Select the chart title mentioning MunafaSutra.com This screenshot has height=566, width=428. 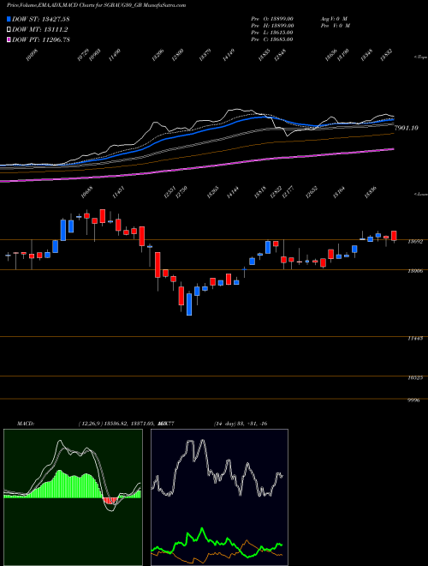pos(96,5)
